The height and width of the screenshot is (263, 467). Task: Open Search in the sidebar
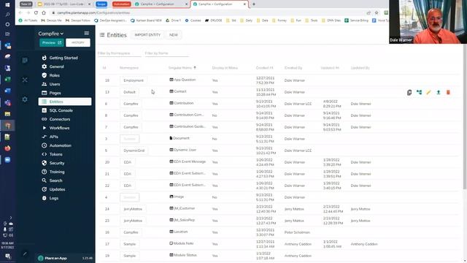click(55, 180)
